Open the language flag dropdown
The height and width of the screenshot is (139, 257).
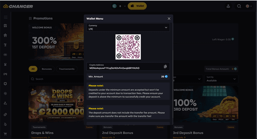pyautogui.click(x=249, y=6)
